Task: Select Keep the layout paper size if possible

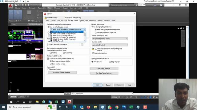Action: 96,30
